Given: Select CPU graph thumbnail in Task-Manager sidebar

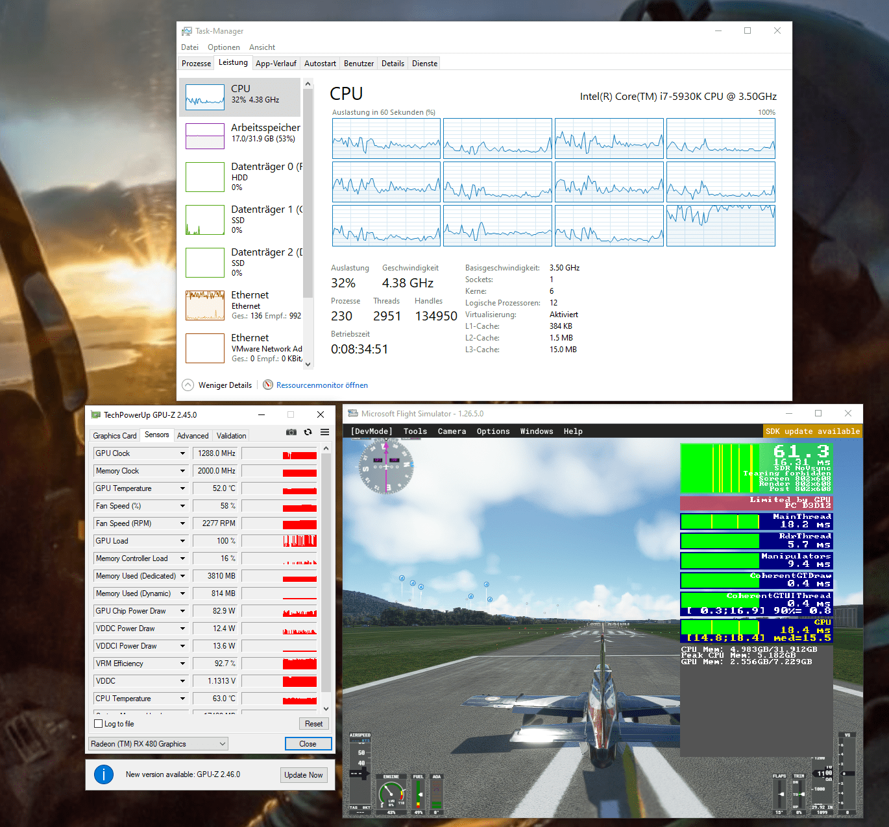Looking at the screenshot, I should (205, 97).
